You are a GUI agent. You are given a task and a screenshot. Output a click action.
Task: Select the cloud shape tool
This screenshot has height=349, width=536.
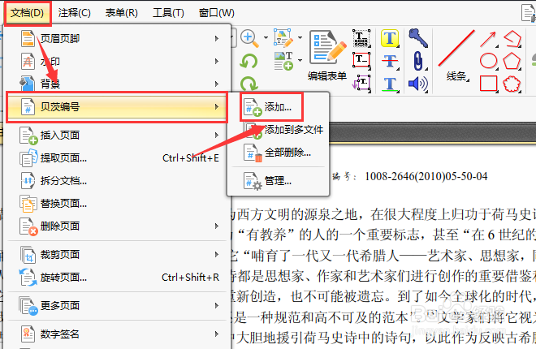point(512,84)
